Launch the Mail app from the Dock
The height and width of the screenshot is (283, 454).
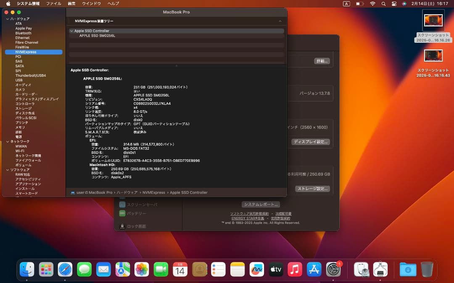click(x=103, y=270)
